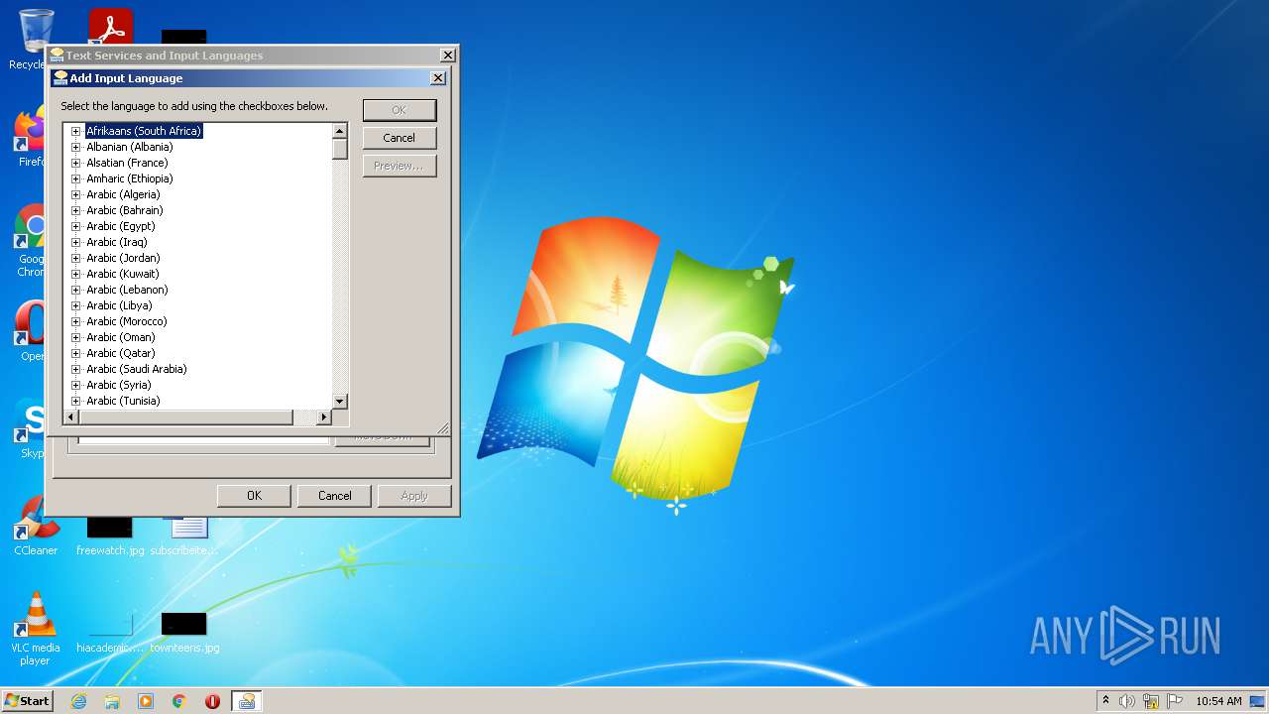Click the Text Services taskbar button
This screenshot has height=714, width=1269.
tap(247, 701)
